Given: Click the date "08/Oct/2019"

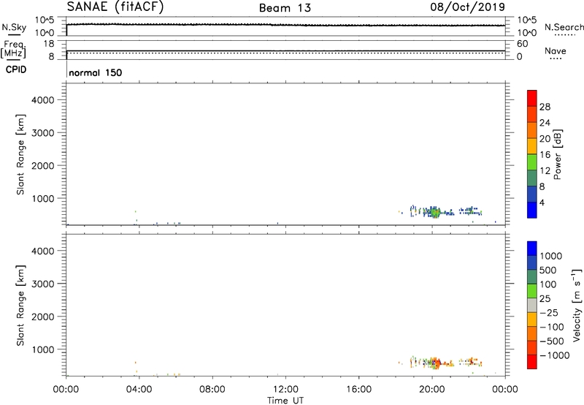Looking at the screenshot, I should click(467, 7).
